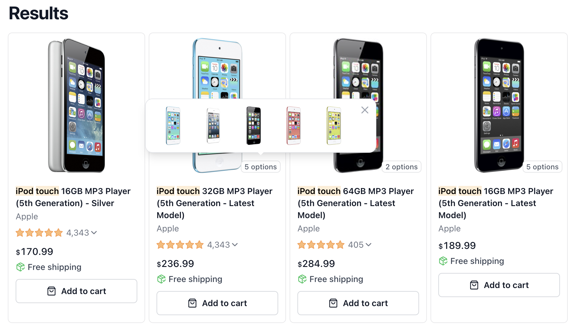
Task: Select the yellow iPod variant thumbnail
Action: point(333,126)
